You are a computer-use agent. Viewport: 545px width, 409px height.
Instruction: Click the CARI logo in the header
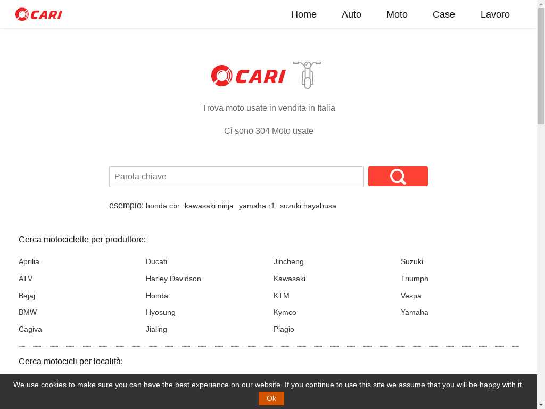[38, 14]
